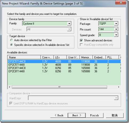Sort by the Embed... column header
Image resolution: width=129 pixels, height=123 pixels.
[x=99, y=57]
